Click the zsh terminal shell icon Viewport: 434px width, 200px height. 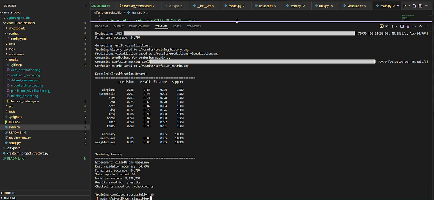384,26
